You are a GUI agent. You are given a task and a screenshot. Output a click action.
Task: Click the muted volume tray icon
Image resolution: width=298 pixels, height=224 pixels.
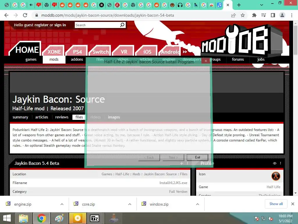[x=271, y=219]
